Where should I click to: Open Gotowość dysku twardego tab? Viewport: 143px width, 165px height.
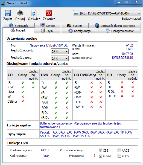(115, 25)
